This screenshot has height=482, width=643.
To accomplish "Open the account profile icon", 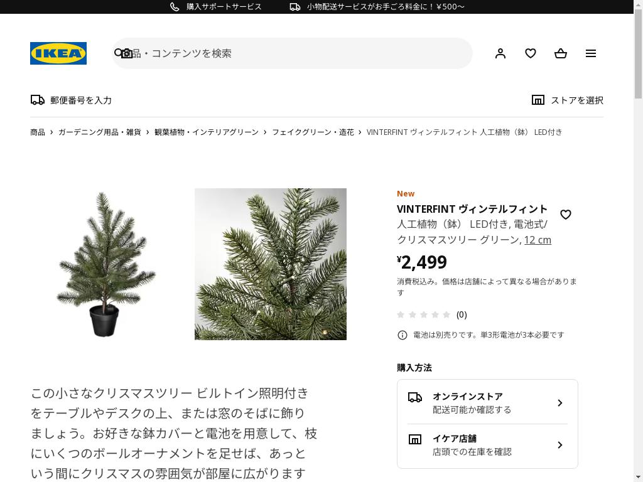I will tap(500, 53).
